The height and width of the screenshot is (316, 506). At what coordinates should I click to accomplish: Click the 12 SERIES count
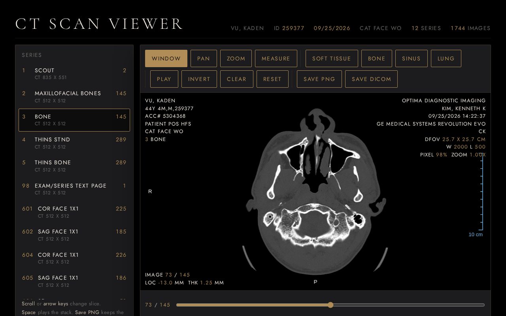coord(426,28)
